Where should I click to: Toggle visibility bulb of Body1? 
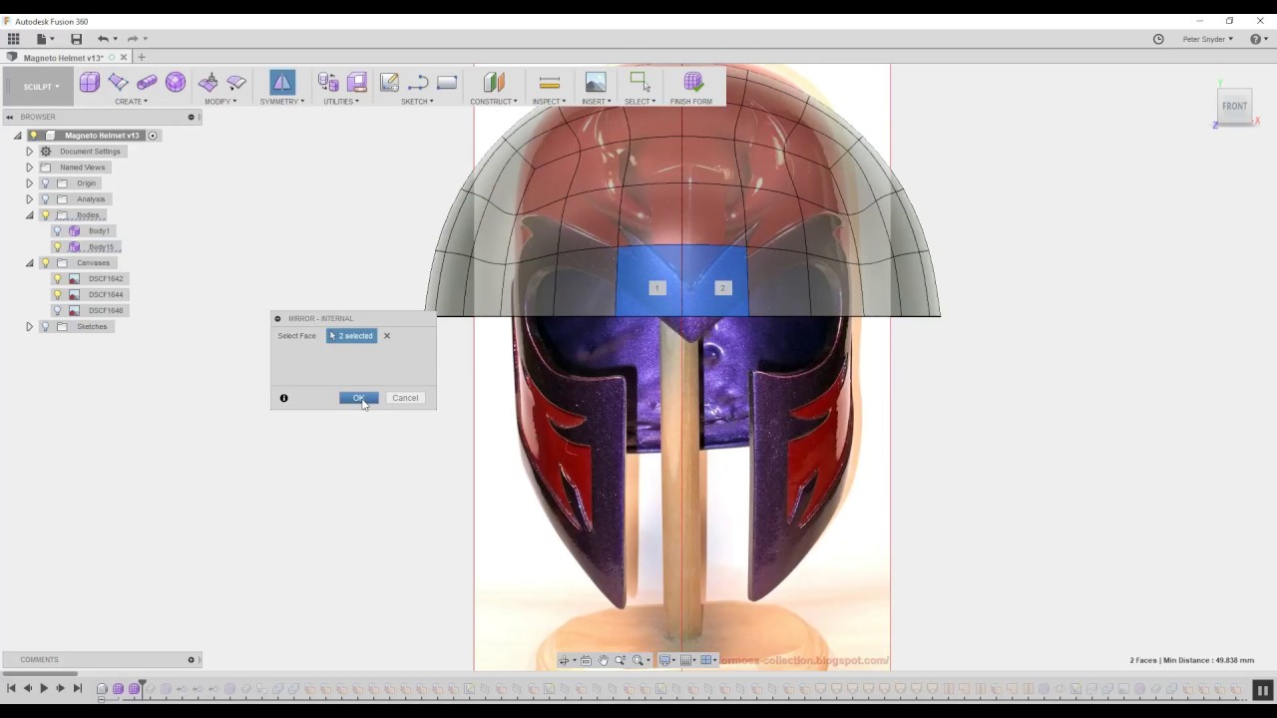(x=57, y=231)
